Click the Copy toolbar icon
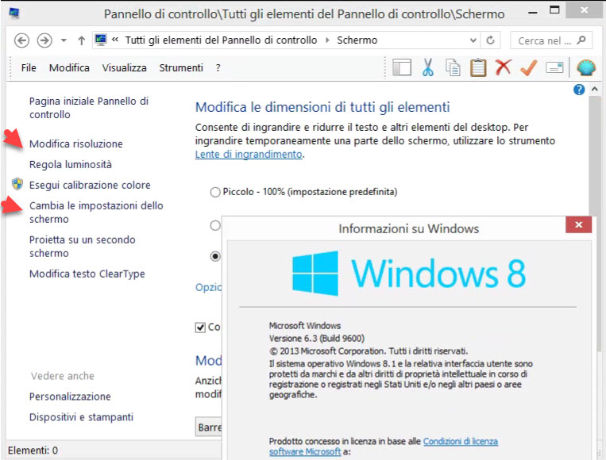The image size is (606, 460). [x=453, y=67]
